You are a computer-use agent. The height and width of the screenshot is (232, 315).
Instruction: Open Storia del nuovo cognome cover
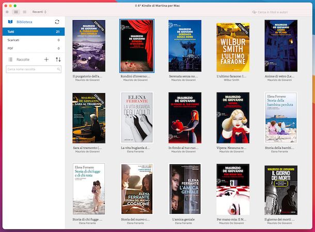point(137,189)
